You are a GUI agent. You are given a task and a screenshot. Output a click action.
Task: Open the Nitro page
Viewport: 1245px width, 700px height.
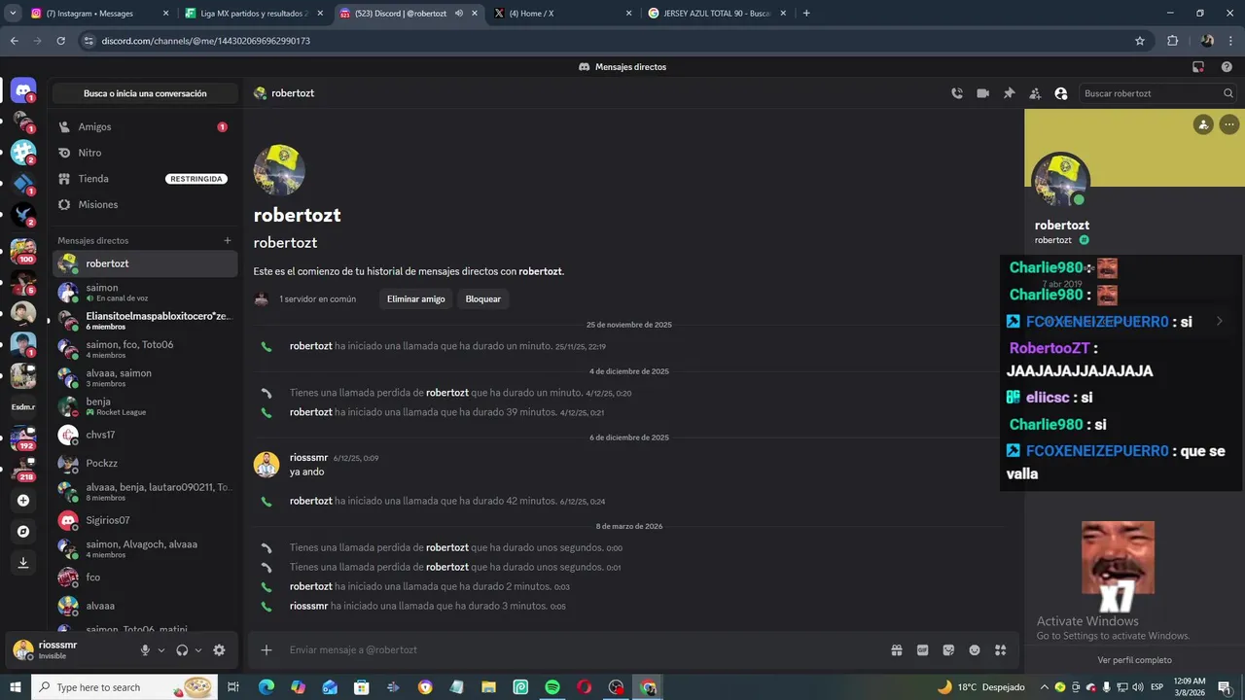(145, 153)
